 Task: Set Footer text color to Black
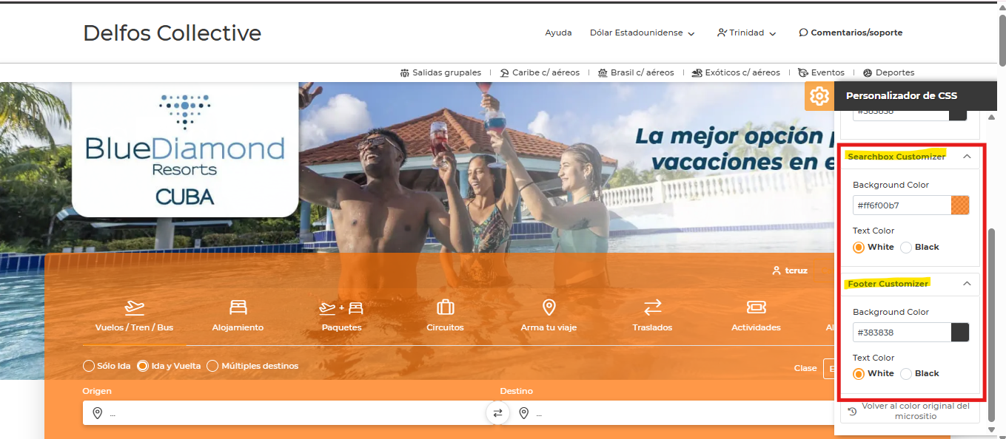(x=906, y=374)
